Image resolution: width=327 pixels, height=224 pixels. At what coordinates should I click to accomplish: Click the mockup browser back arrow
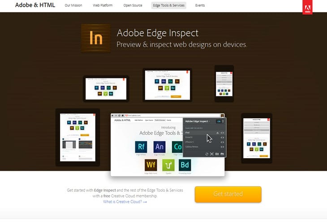tap(112, 115)
